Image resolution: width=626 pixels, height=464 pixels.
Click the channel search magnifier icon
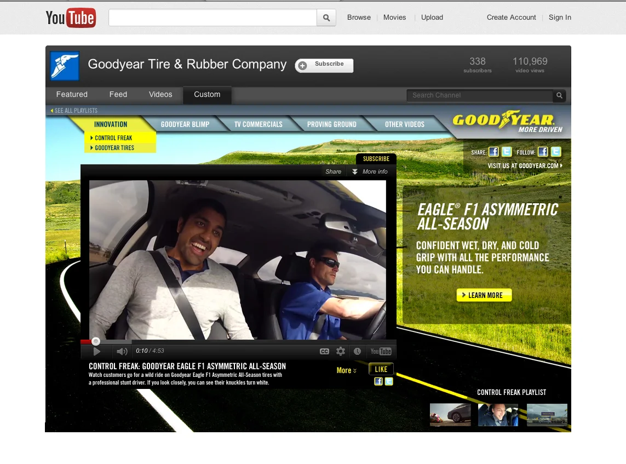tap(559, 95)
